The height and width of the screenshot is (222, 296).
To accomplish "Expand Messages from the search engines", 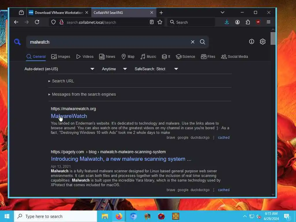I will (82, 94).
